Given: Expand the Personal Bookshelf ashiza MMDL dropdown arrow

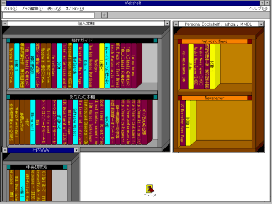Looking at the screenshot, I should pos(261,24).
